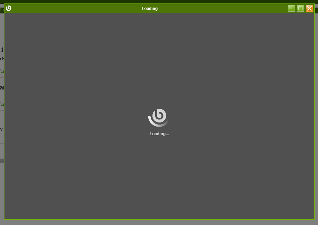Minimize the Loading window
Screen dimensions: 318x225
291,8
